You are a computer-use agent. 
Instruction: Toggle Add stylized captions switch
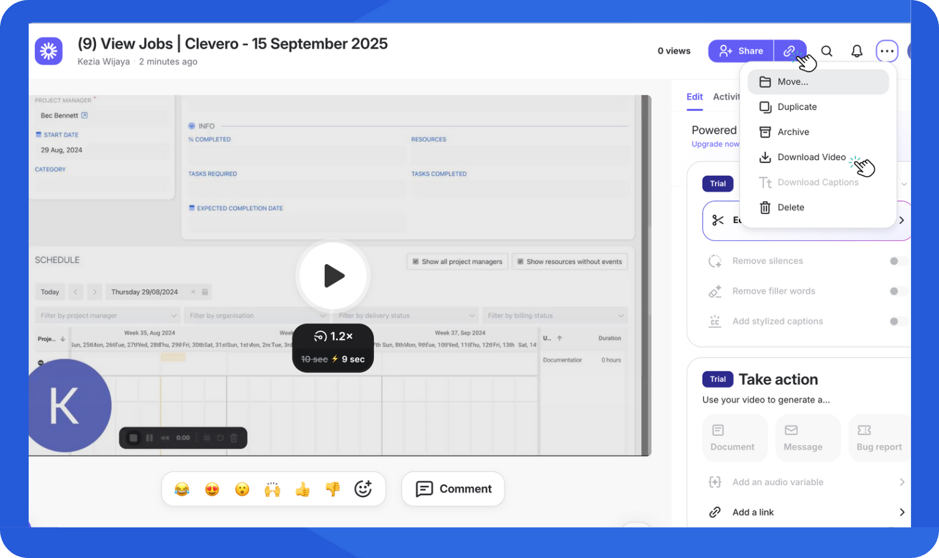pos(898,321)
